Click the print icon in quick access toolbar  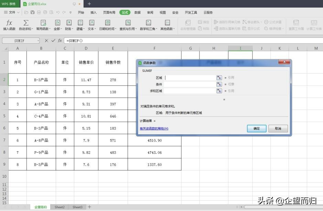45,12
